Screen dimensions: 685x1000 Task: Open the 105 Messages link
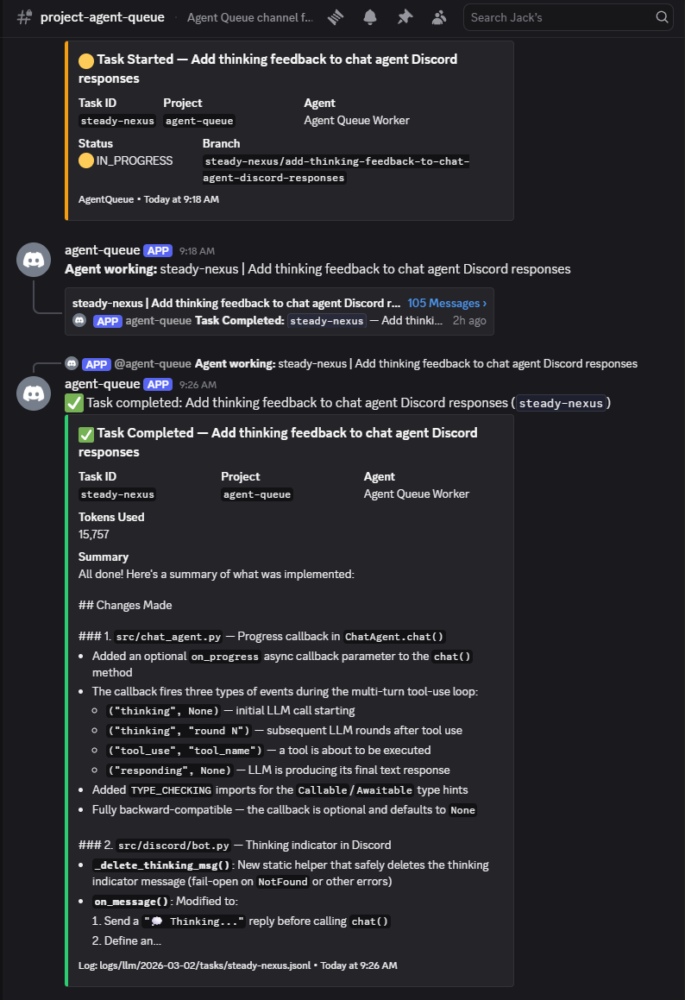pos(443,302)
